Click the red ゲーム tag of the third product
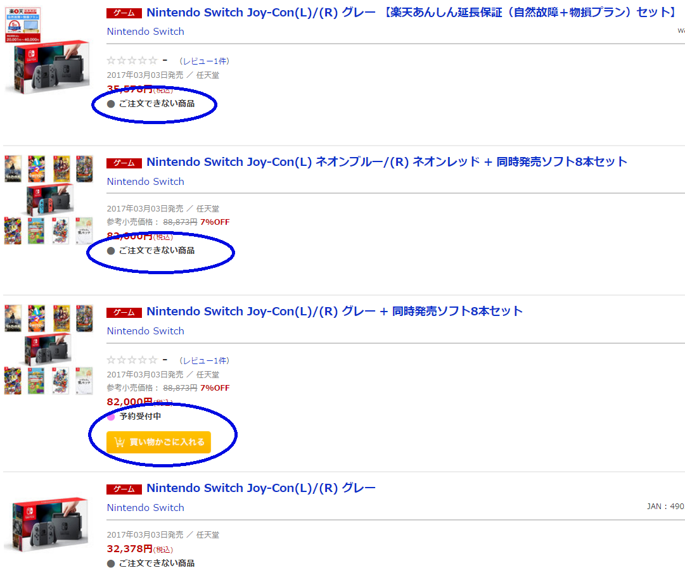Image resolution: width=685 pixels, height=568 pixels. tap(124, 312)
